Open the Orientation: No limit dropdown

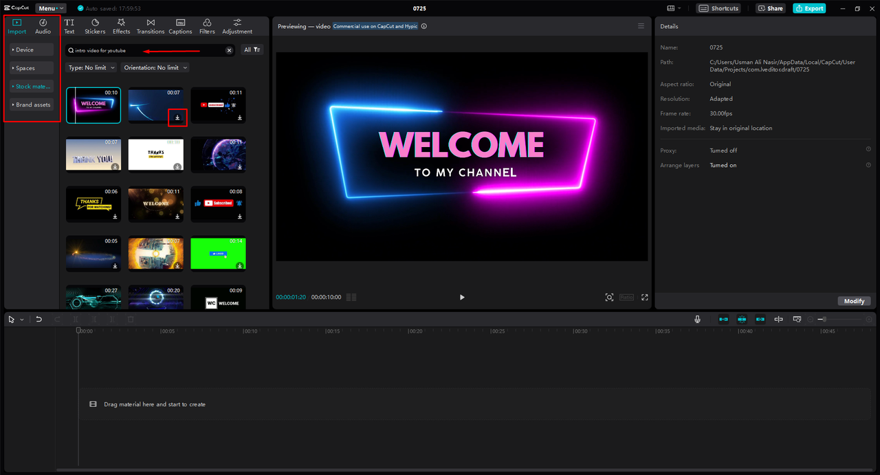point(155,67)
